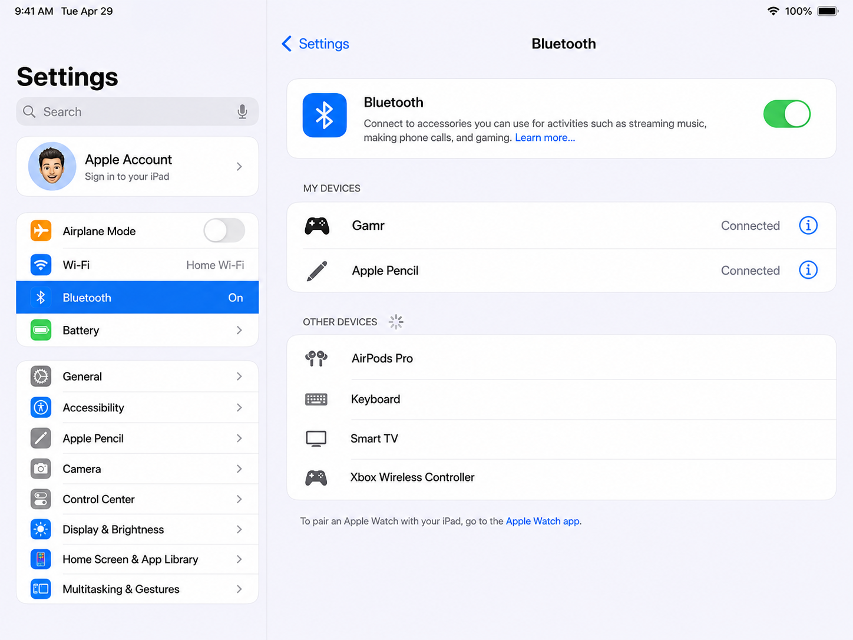Image resolution: width=853 pixels, height=640 pixels.
Task: Select General in the settings sidebar
Action: click(x=137, y=376)
